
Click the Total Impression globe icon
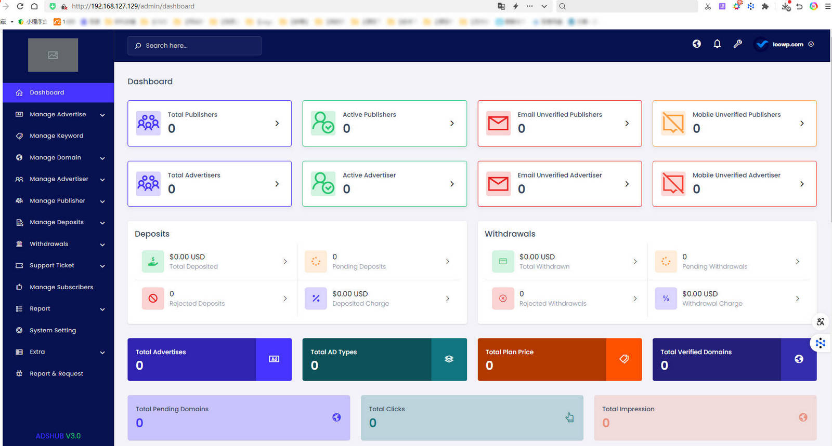tap(803, 417)
